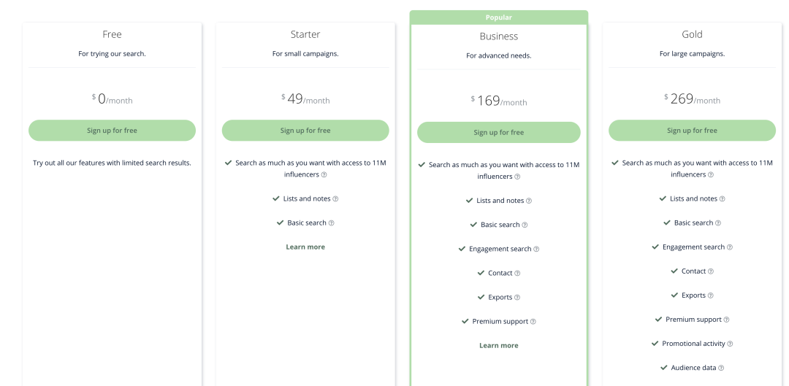Click help icon beside Starter Basic search

331,223
